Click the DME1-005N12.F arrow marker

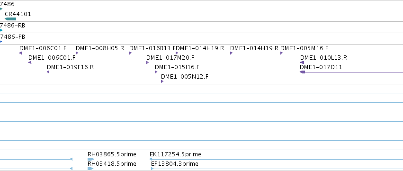pyautogui.click(x=162, y=81)
